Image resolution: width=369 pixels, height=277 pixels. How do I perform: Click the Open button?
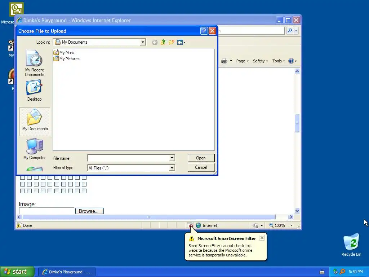[201, 158]
